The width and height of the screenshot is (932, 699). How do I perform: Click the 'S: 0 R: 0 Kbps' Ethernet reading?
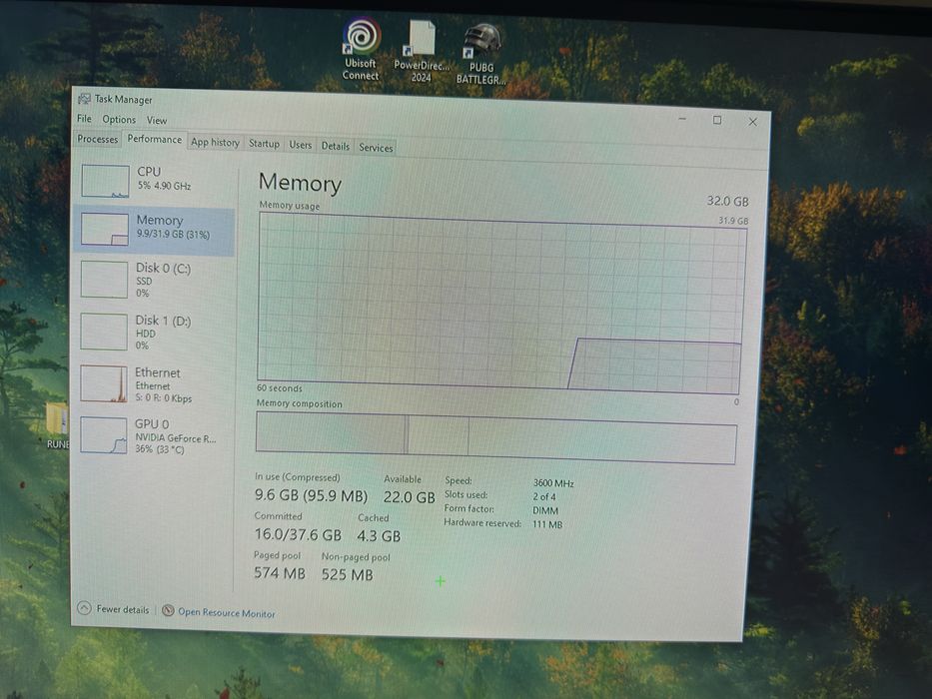[x=164, y=398]
